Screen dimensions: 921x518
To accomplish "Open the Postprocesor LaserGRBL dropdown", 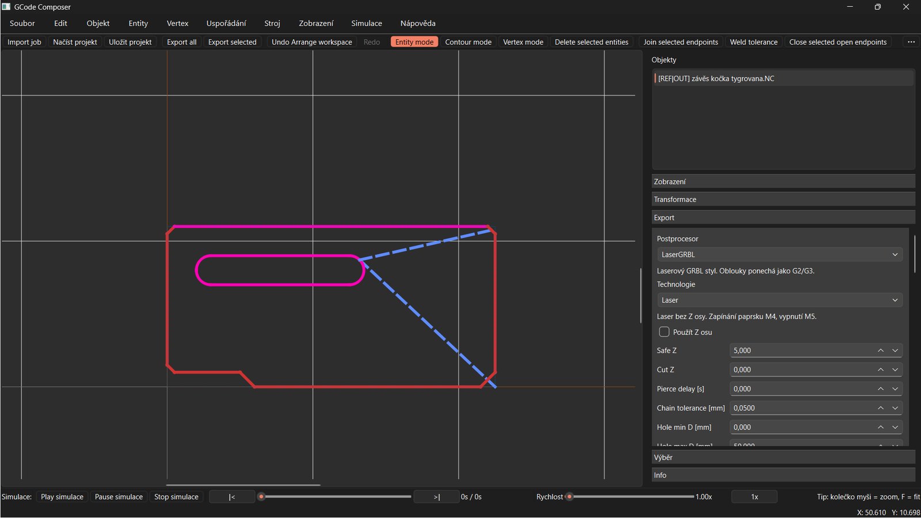I will (x=779, y=254).
